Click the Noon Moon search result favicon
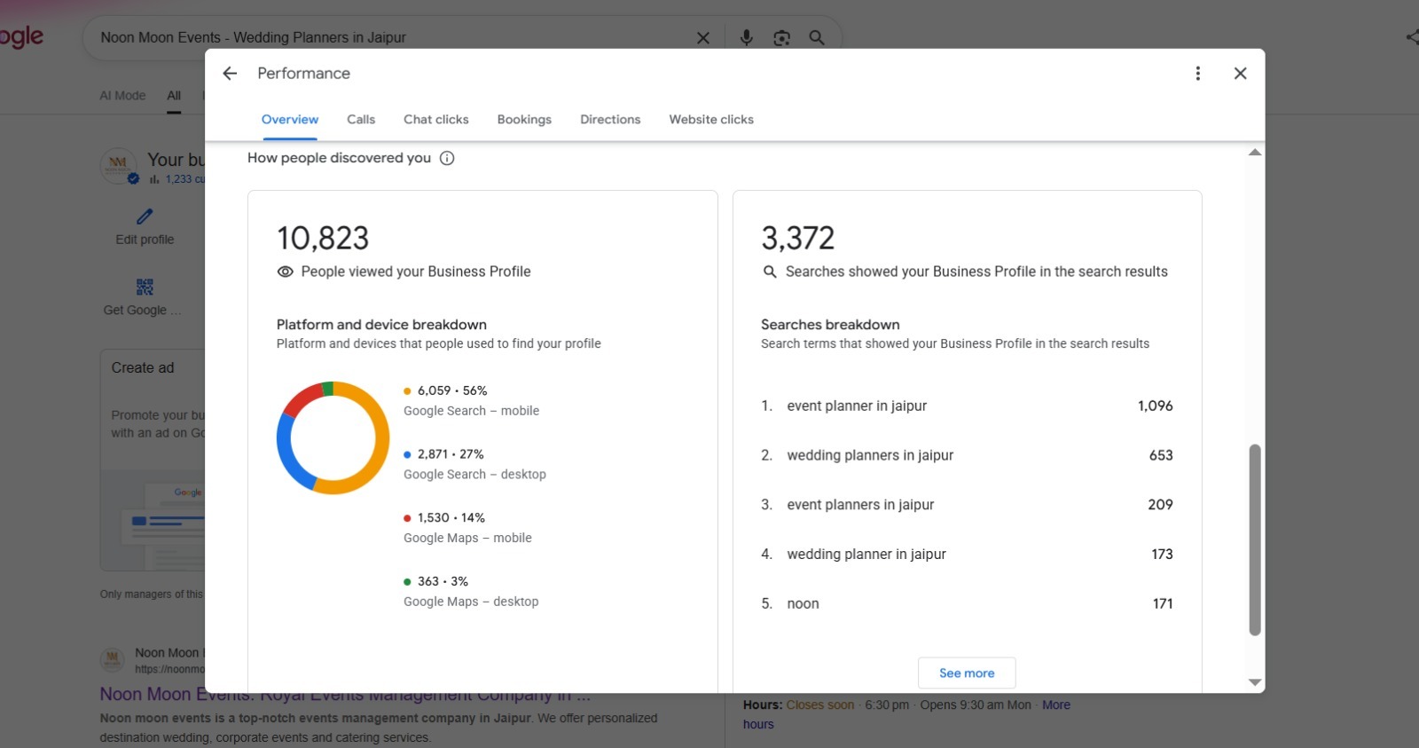Viewport: 1419px width, 748px height. [x=113, y=659]
